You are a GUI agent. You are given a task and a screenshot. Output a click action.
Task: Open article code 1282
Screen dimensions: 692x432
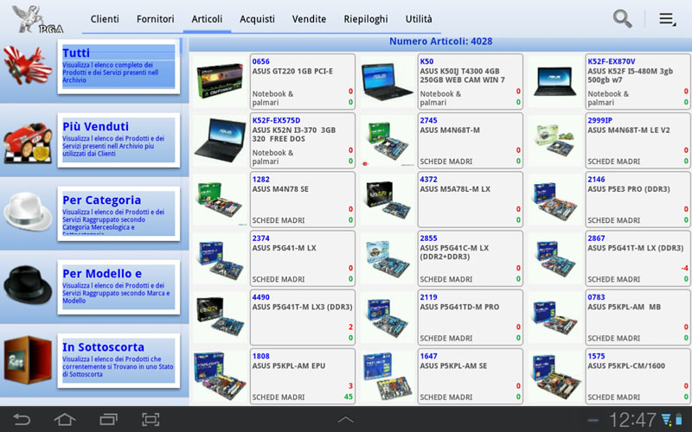[261, 180]
